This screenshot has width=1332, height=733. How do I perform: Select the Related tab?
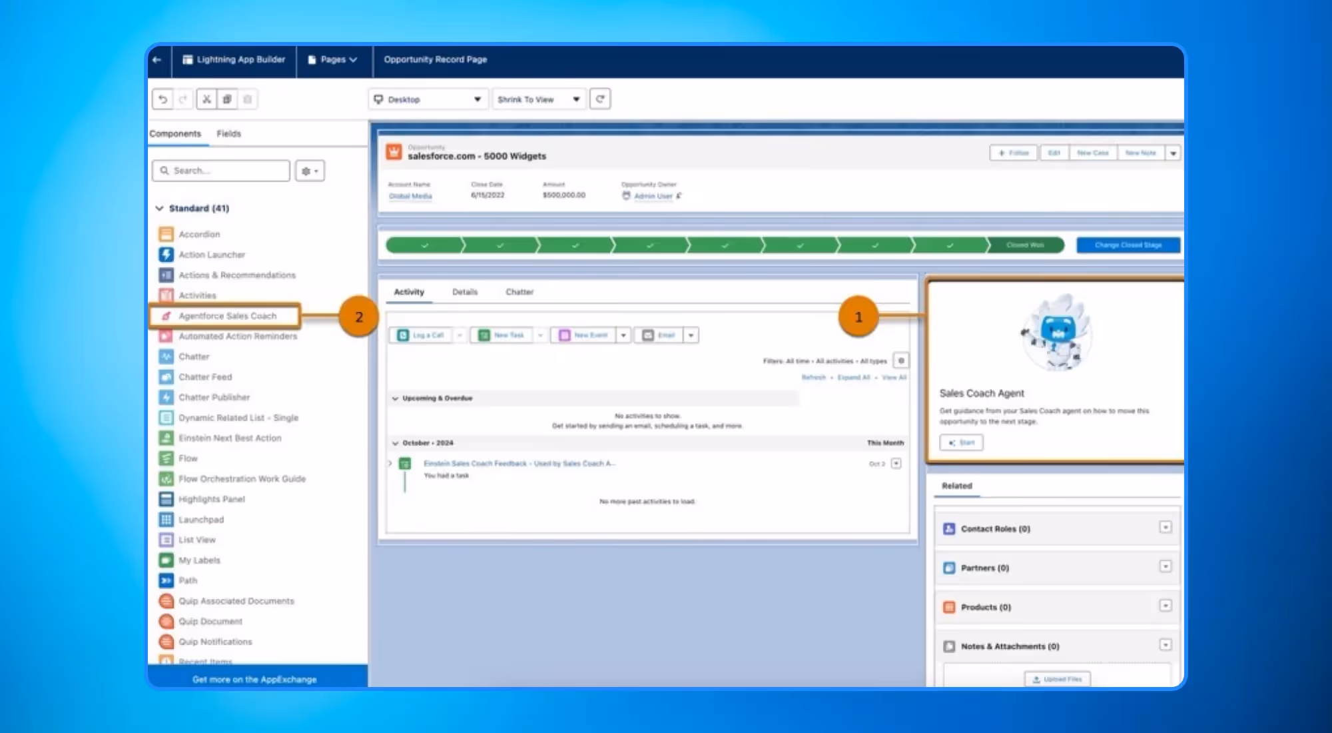[x=957, y=486]
